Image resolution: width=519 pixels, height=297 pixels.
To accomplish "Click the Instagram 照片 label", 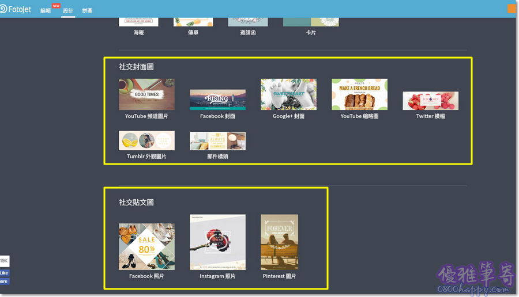I will (217, 276).
